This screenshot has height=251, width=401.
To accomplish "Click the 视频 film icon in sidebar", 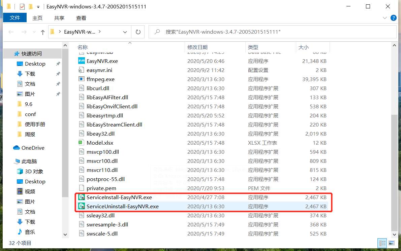I will pyautogui.click(x=20, y=191).
